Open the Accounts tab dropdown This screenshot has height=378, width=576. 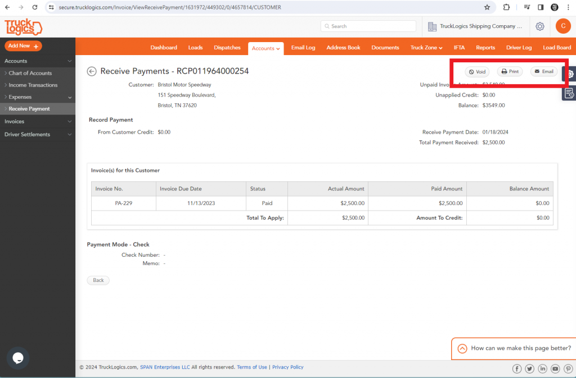click(265, 48)
